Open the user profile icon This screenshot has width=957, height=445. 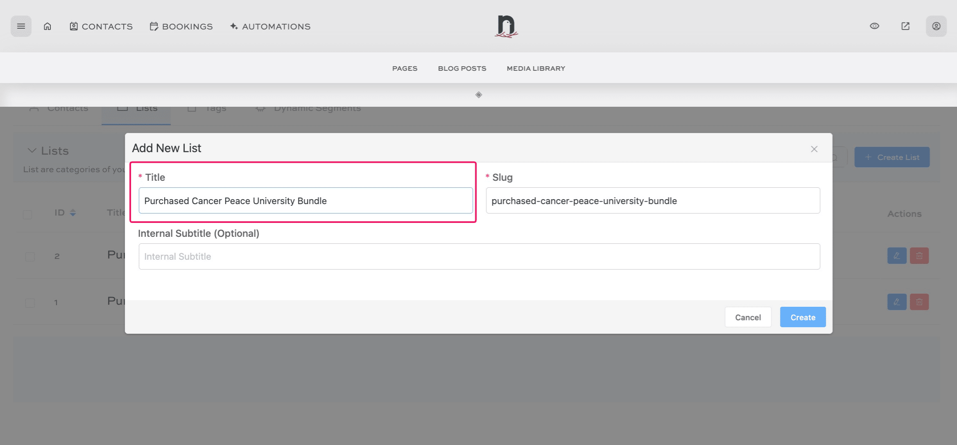(x=936, y=26)
